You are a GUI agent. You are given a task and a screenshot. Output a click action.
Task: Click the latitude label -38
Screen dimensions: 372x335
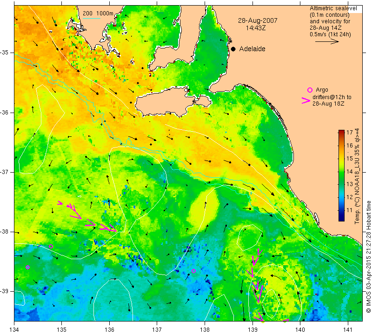click(x=5, y=232)
